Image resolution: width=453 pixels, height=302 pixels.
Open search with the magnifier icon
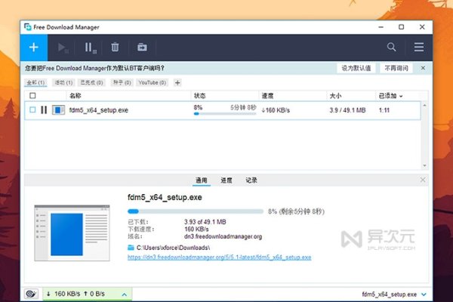pos(391,47)
